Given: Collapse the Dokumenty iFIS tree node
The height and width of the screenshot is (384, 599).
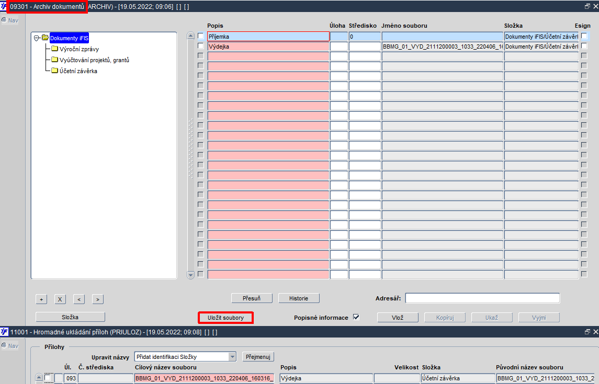Looking at the screenshot, I should click(x=37, y=38).
